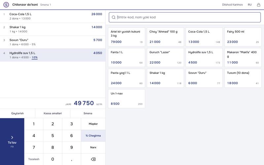Add Coca-Cola 1,5 L product card
Viewport: 264px width, 165px height.
(204, 37)
